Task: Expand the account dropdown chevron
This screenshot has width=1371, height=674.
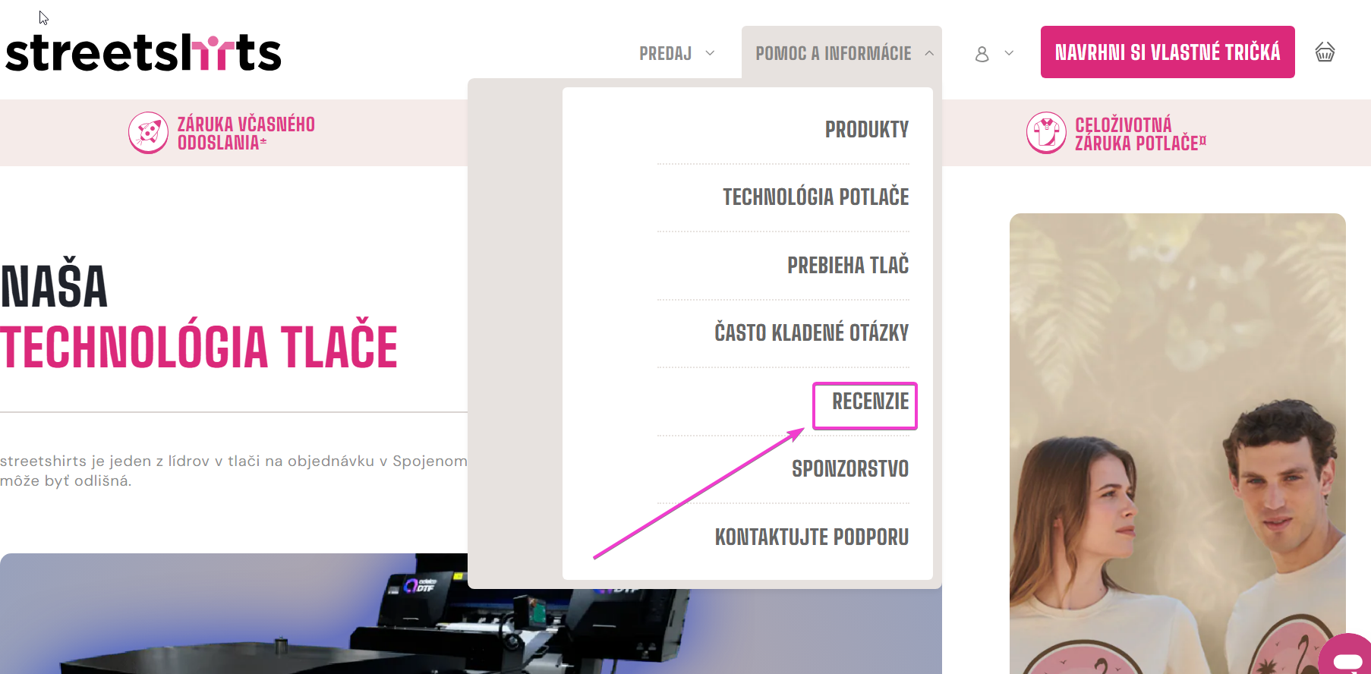Action: [x=1009, y=53]
